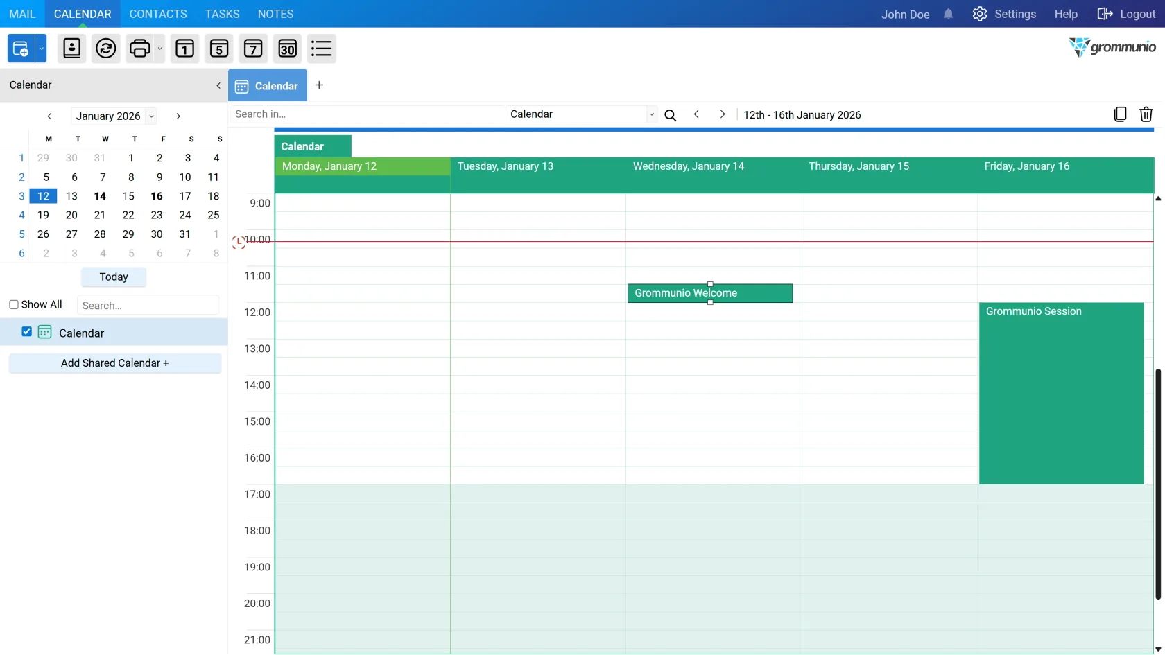Go to the next week
The height and width of the screenshot is (655, 1165).
[723, 114]
